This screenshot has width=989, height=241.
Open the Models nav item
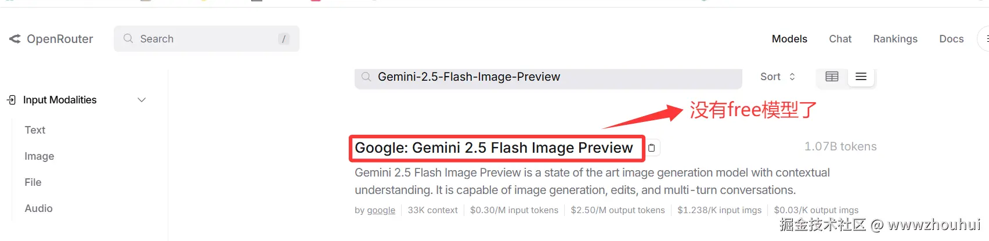[x=789, y=39]
